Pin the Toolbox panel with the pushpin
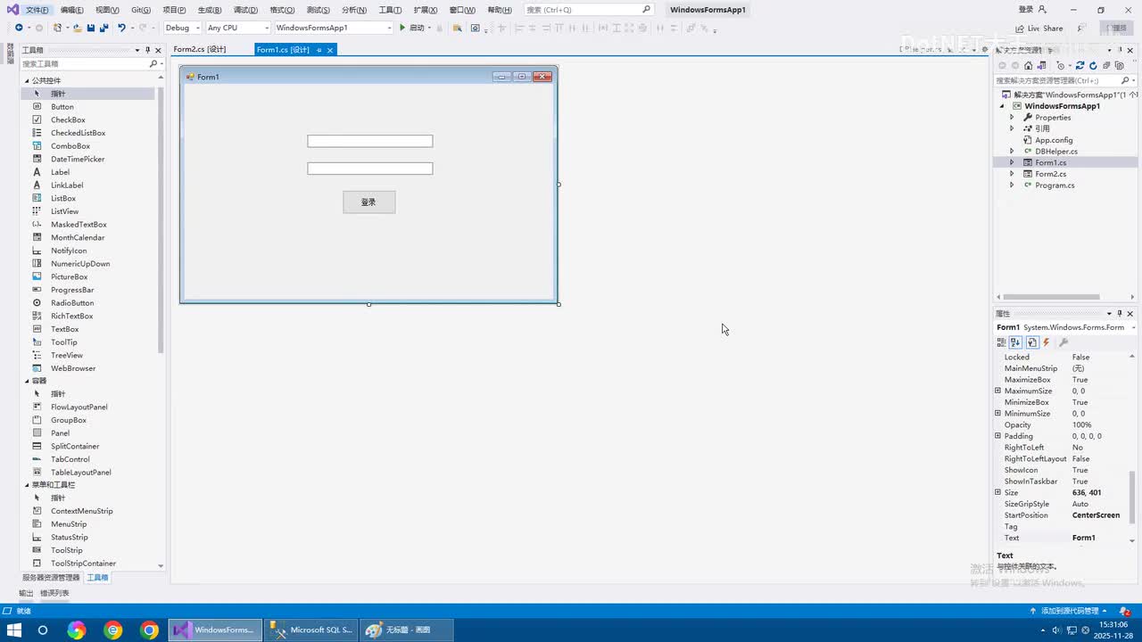 click(x=148, y=50)
